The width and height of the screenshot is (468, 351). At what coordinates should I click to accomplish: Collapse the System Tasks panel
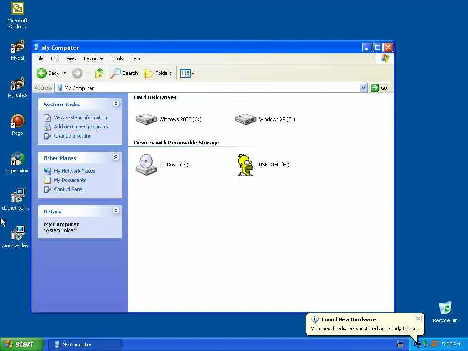click(116, 104)
